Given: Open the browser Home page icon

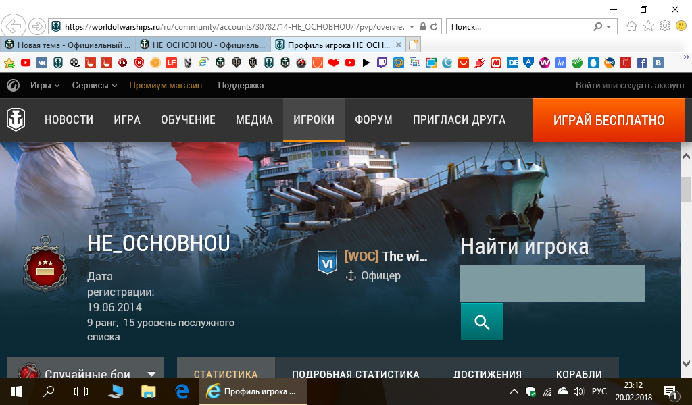Looking at the screenshot, I should tap(632, 26).
